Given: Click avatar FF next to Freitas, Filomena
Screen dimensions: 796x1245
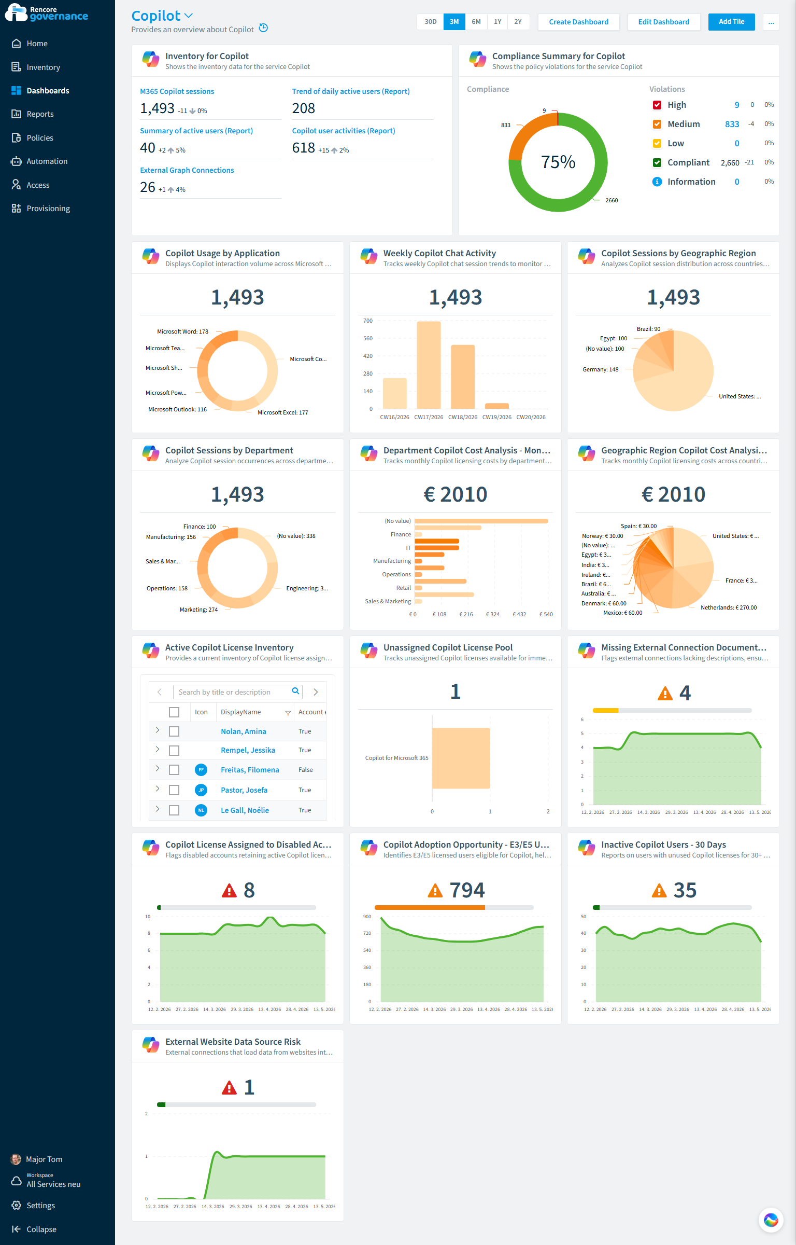Looking at the screenshot, I should [201, 770].
